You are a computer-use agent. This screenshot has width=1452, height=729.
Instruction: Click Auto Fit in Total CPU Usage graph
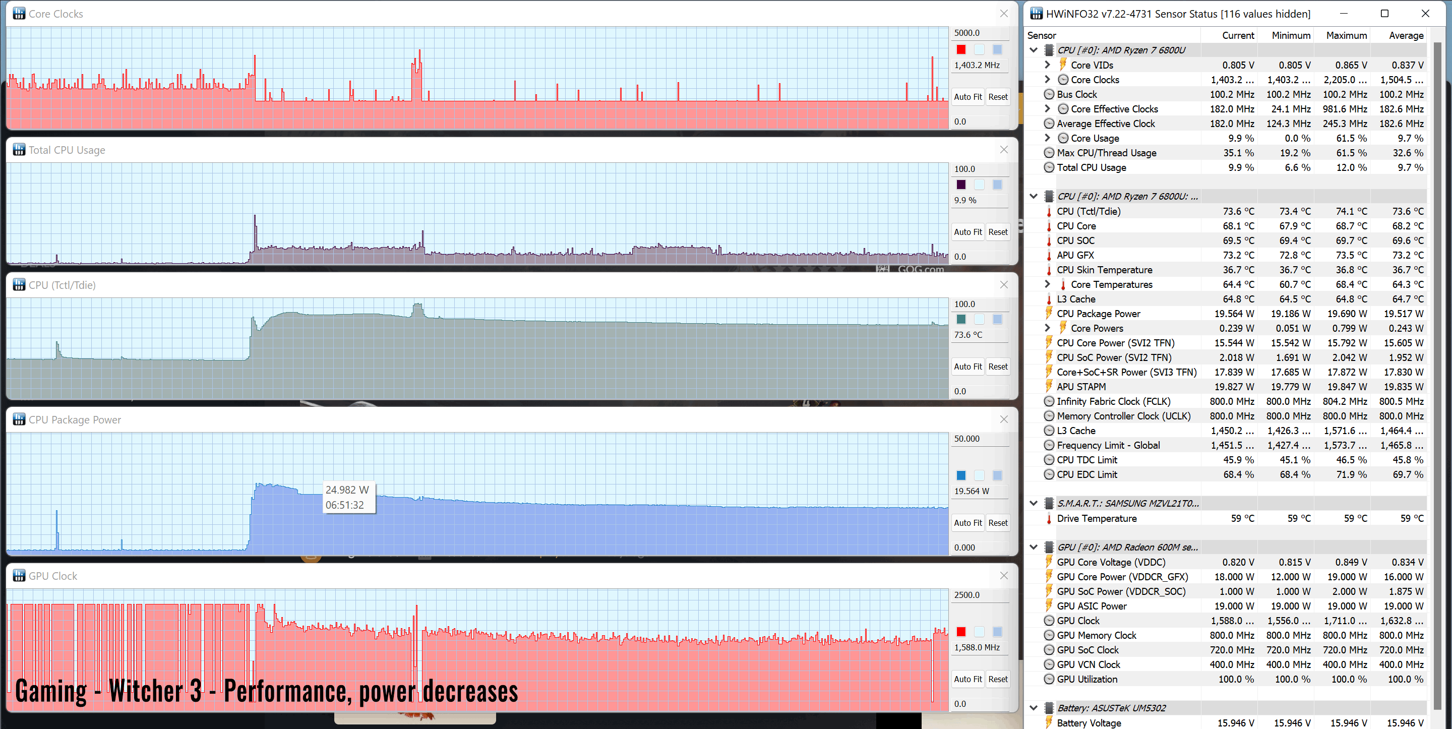[x=968, y=232]
